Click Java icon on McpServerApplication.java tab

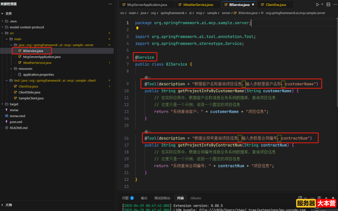point(124,4)
